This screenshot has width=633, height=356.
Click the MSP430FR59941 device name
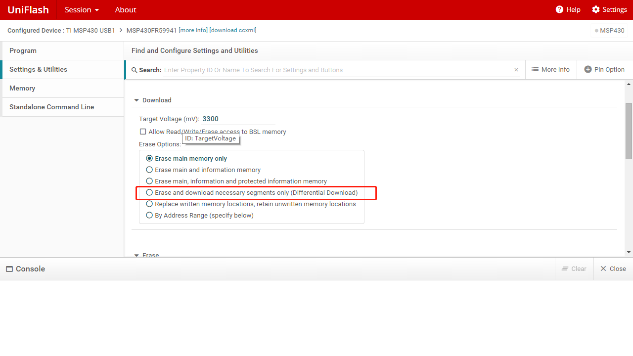151,30
